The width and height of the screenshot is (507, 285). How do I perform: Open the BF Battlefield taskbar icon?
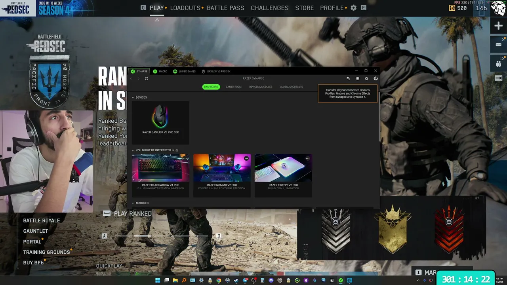(x=349, y=280)
